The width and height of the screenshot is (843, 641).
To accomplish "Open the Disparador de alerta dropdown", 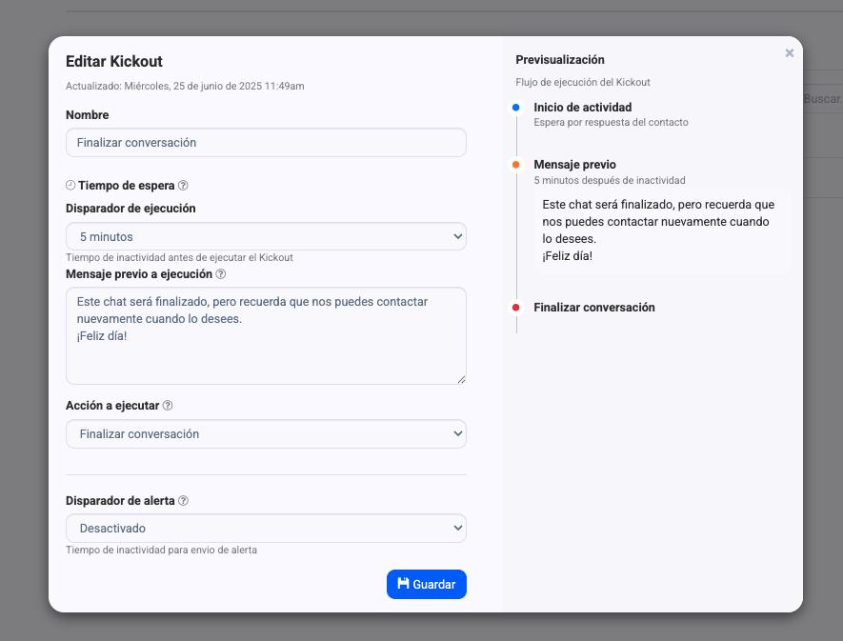I will click(x=265, y=528).
